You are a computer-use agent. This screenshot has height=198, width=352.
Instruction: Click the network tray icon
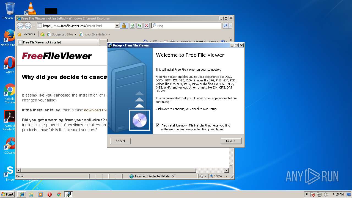tap(319, 194)
